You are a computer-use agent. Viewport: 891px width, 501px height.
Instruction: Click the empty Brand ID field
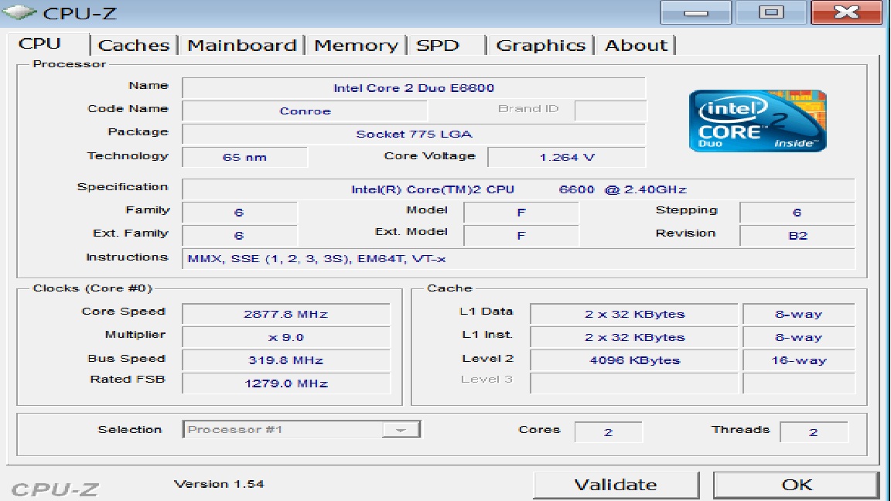(610, 111)
